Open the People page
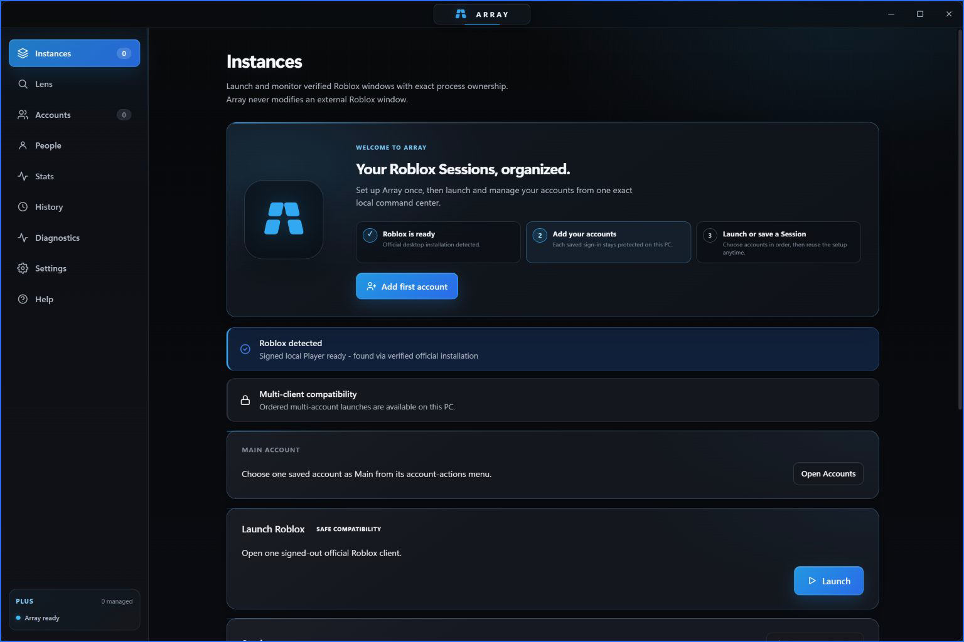Viewport: 964px width, 642px height. (x=74, y=145)
